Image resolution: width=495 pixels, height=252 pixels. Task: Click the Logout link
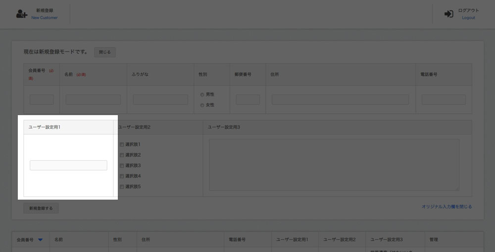(468, 18)
